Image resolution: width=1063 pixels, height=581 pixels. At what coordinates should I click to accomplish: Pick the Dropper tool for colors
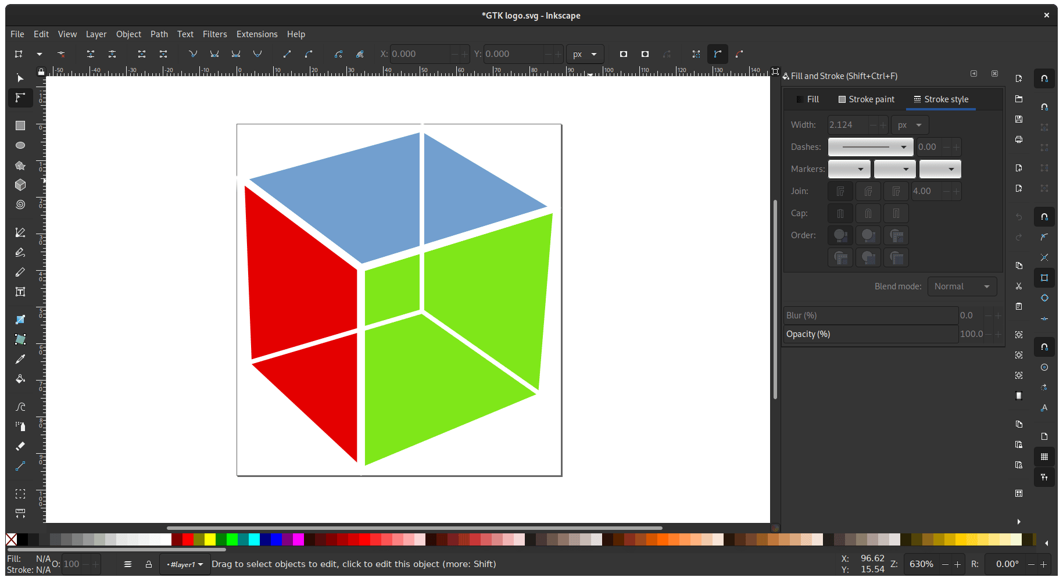click(x=20, y=359)
